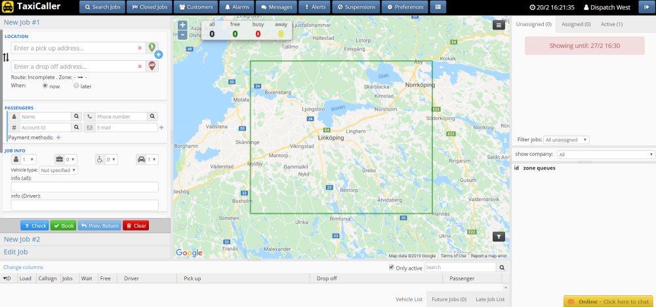Click the red Clear button

(136, 226)
